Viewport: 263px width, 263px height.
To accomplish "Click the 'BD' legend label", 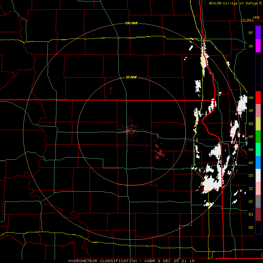I will coord(251,124).
